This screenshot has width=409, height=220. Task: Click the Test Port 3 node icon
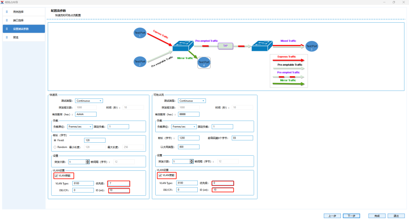point(311,47)
